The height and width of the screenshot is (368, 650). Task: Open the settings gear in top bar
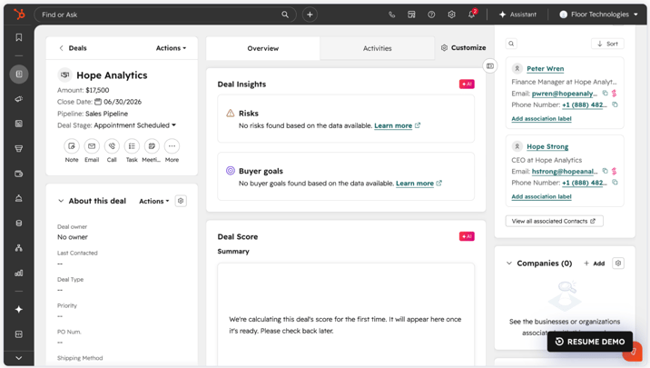coord(451,15)
